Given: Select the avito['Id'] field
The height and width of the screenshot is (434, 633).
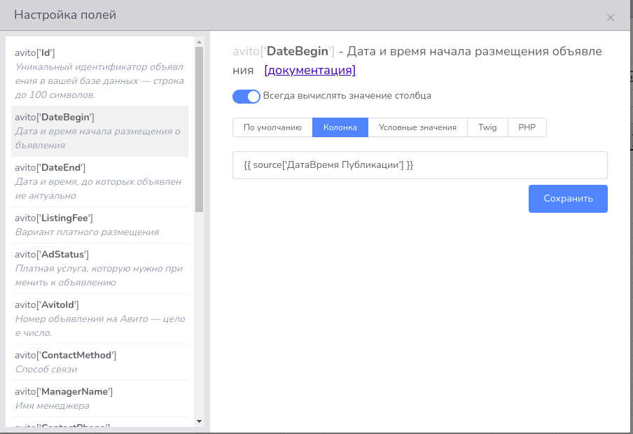Looking at the screenshot, I should tap(99, 74).
